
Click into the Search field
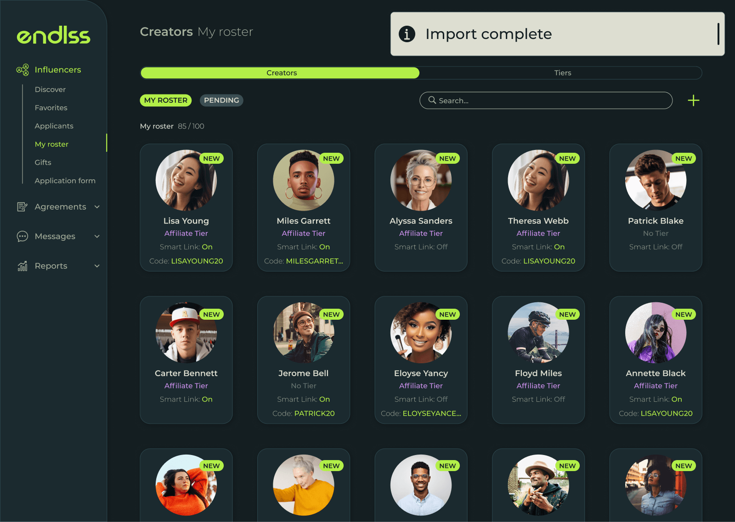546,100
